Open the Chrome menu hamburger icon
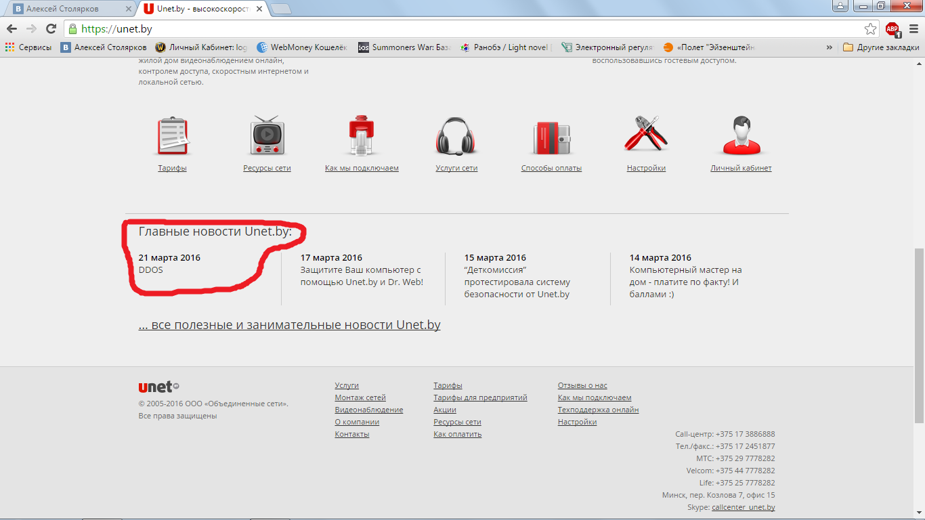This screenshot has height=520, width=925. [x=912, y=29]
